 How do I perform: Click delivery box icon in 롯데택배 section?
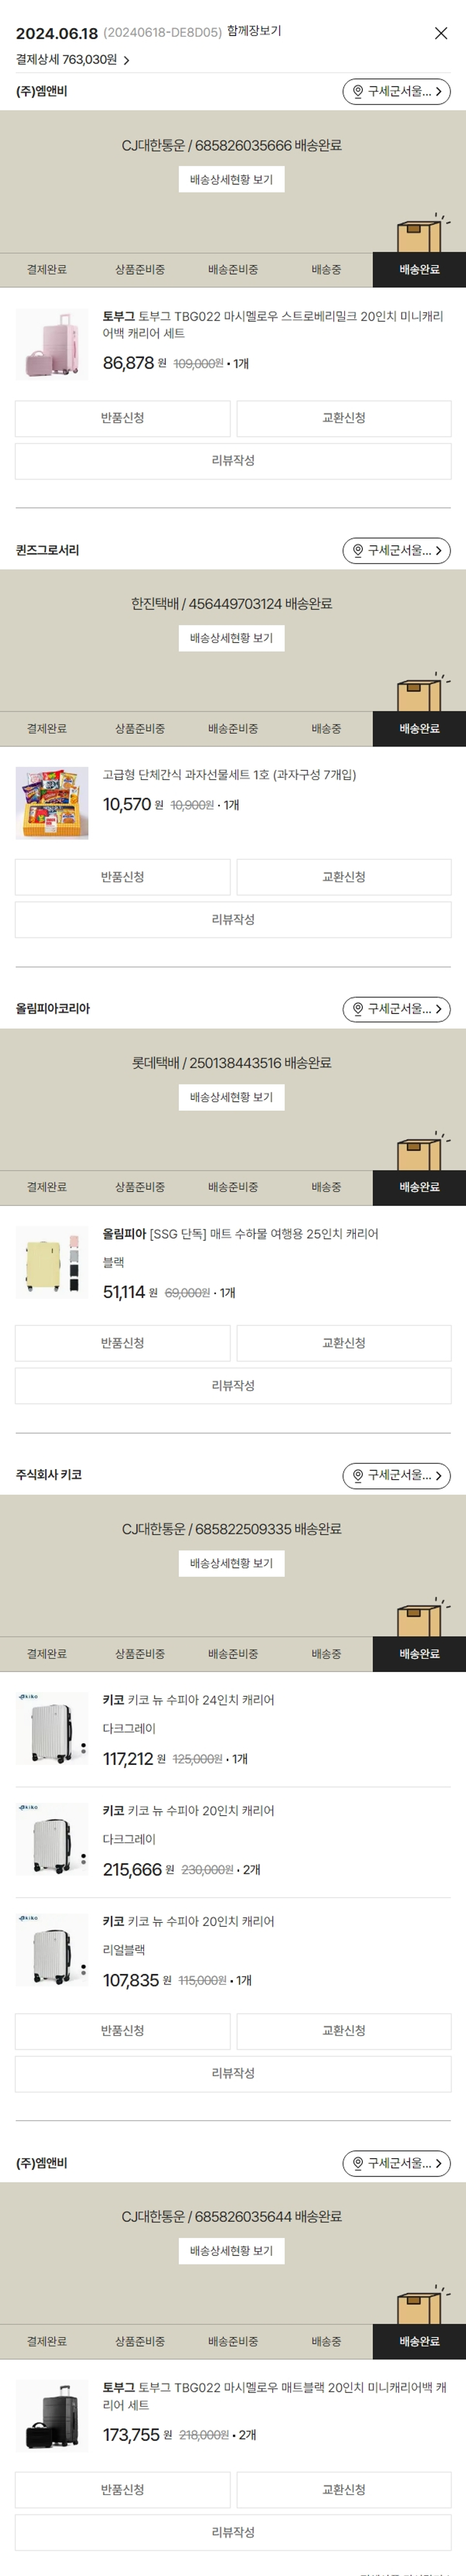coord(419,1151)
